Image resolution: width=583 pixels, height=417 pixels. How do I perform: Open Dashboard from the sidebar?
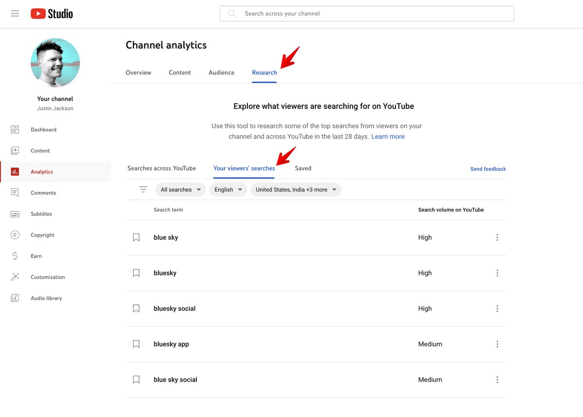coord(43,130)
